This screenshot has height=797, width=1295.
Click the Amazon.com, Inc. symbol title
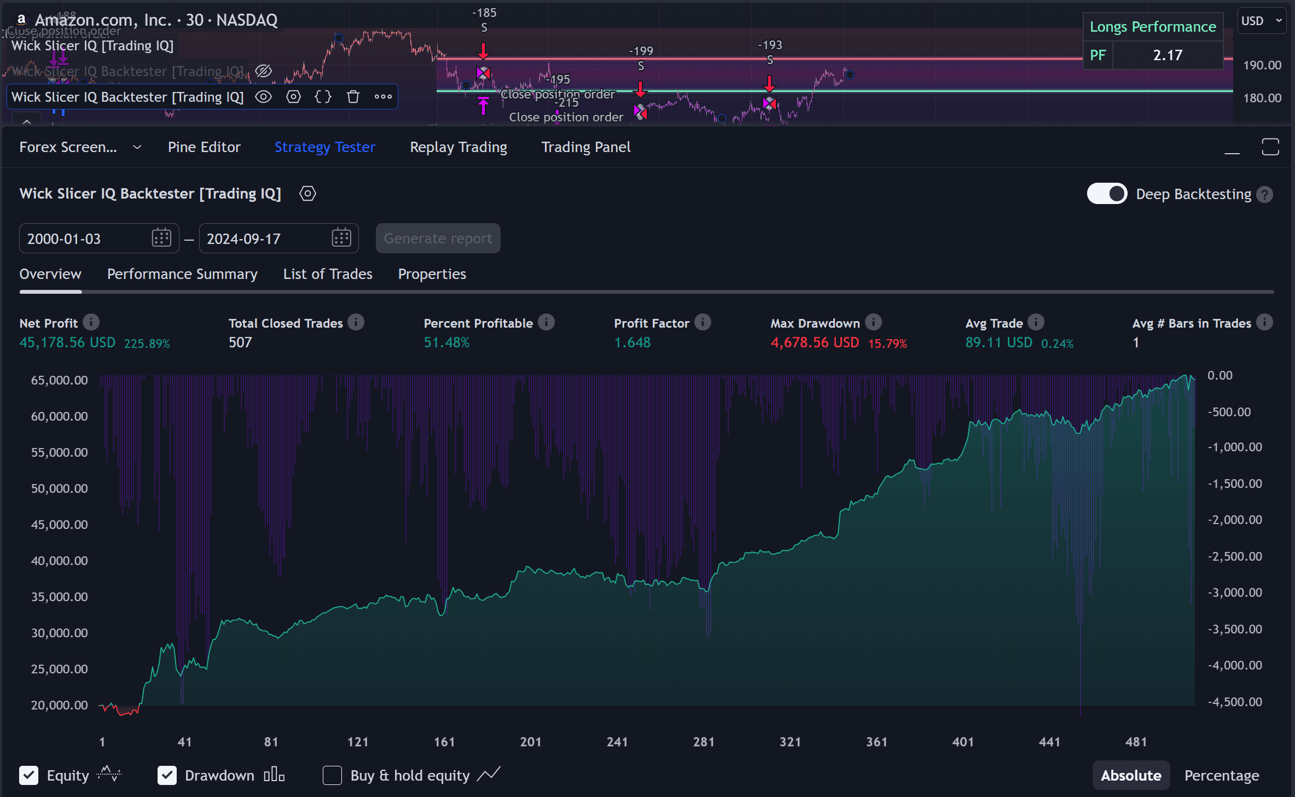(103, 20)
